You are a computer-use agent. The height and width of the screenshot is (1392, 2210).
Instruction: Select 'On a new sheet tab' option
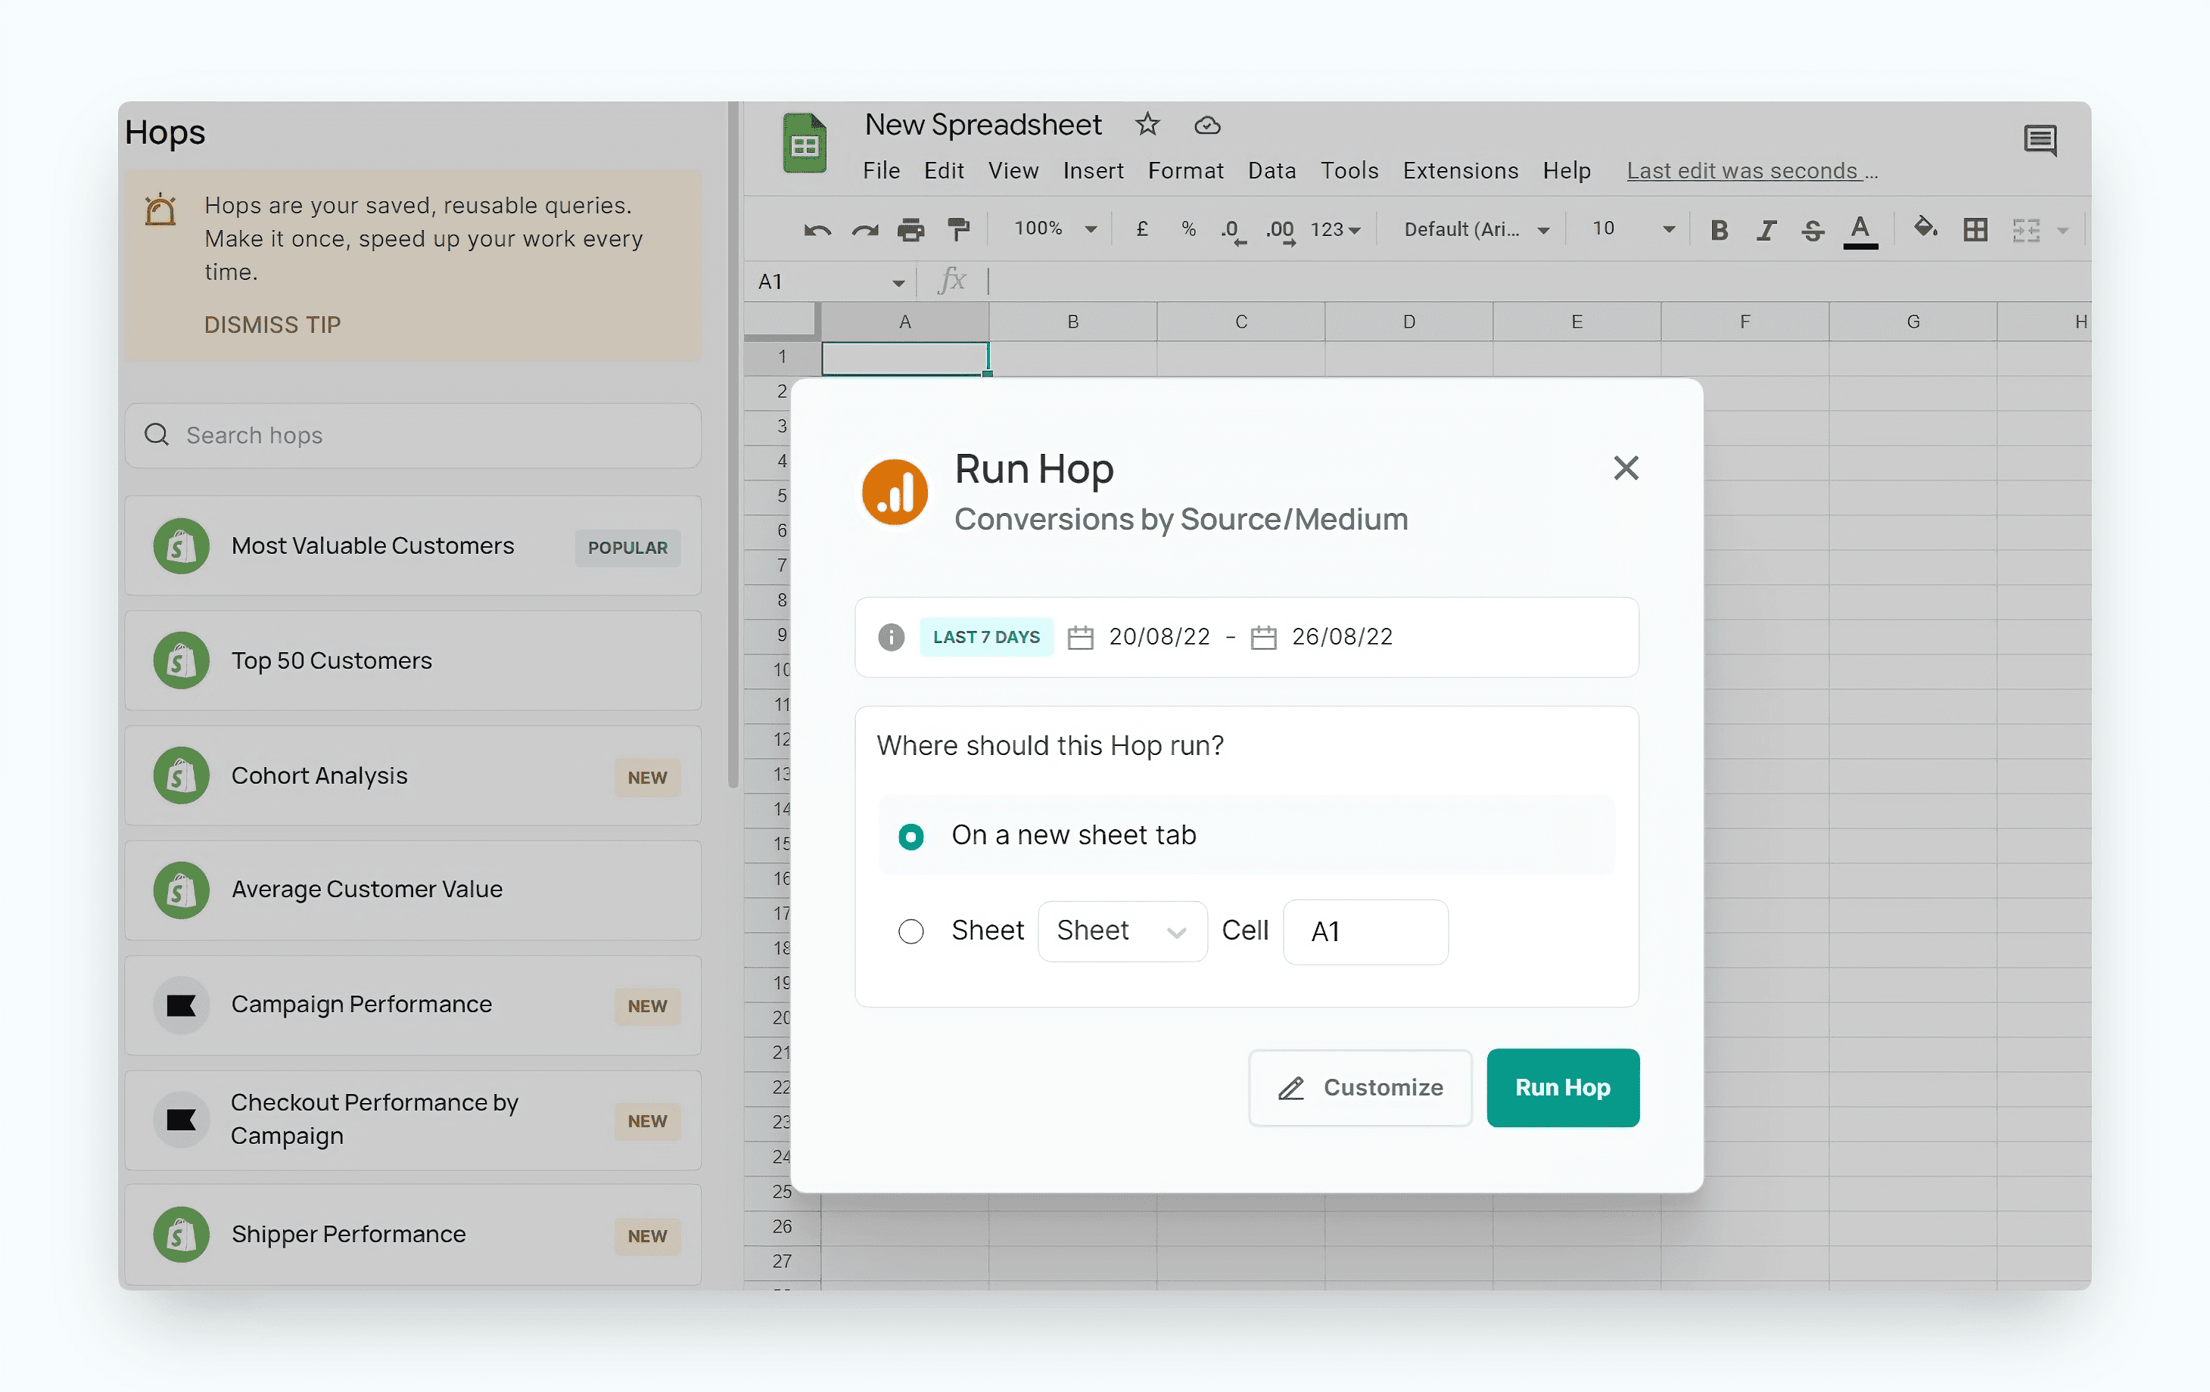[x=910, y=836]
